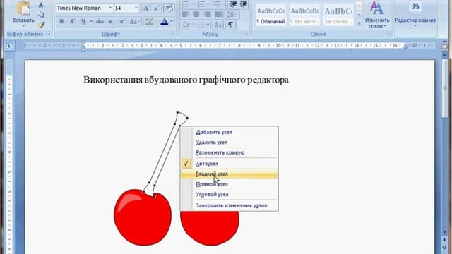Open the Вставить paste options arrow

point(23,25)
